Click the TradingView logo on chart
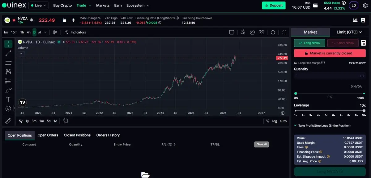The image size is (371, 178). click(x=23, y=103)
